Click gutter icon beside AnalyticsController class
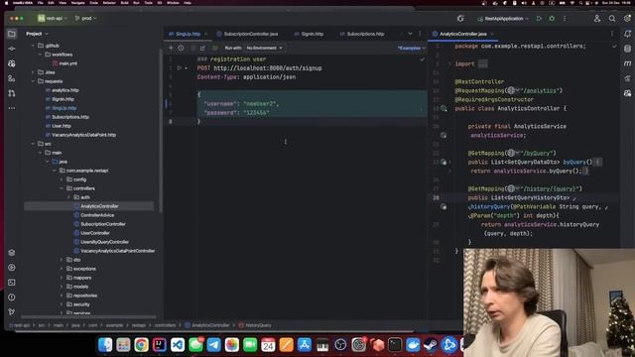The width and height of the screenshot is (635, 357). pos(444,108)
